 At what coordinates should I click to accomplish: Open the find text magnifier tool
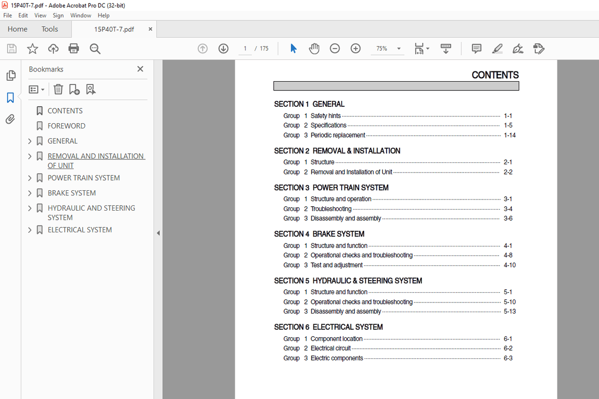coord(95,48)
